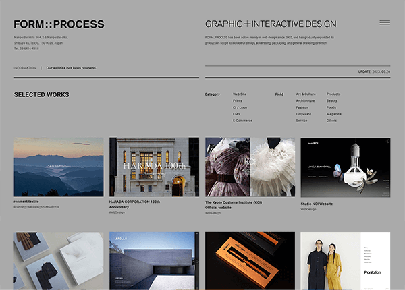Click the 'Tel. 03-6416-4358' phone text
The height and width of the screenshot is (290, 405).
coord(26,49)
